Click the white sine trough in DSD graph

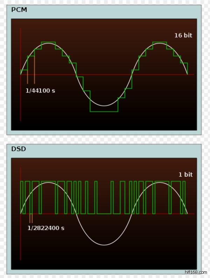pos(104,245)
